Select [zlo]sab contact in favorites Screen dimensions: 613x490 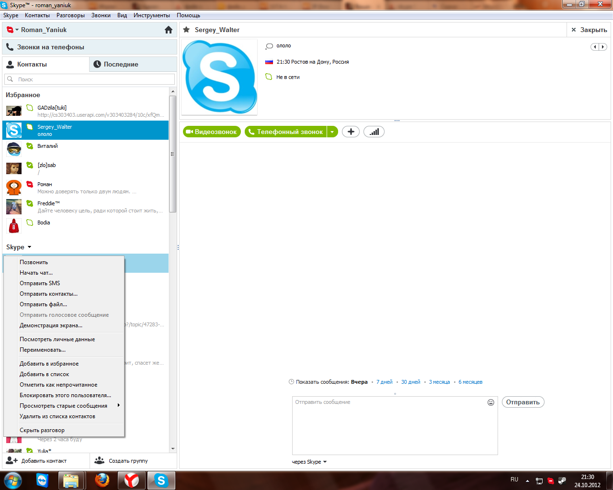click(86, 168)
